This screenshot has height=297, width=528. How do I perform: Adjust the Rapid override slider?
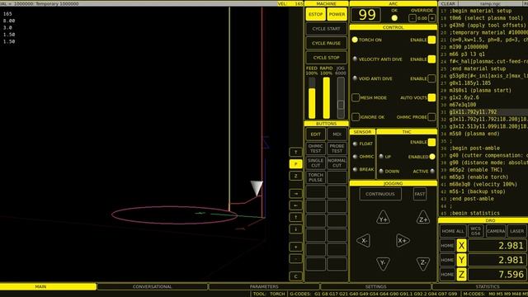327,97
